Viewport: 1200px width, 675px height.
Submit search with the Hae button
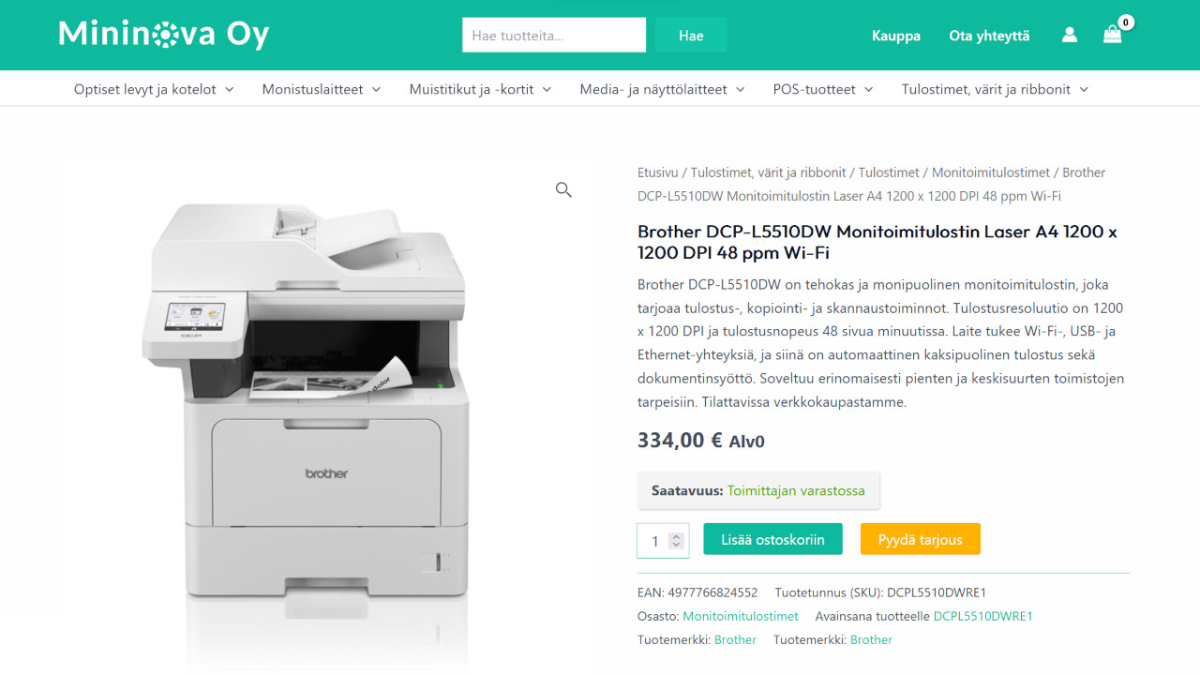(x=691, y=35)
